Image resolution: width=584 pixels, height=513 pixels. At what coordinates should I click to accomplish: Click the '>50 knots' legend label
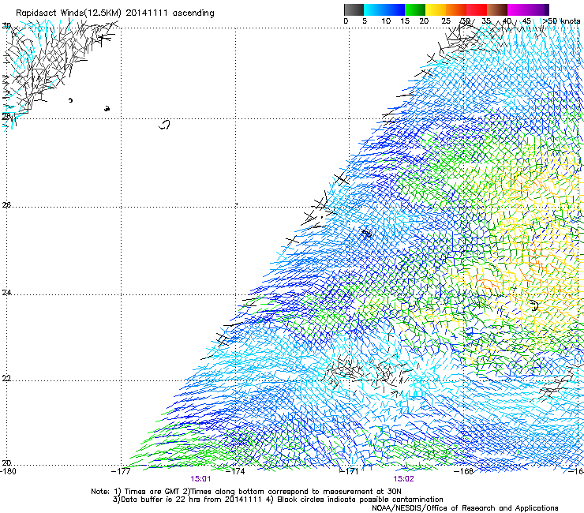tap(561, 21)
